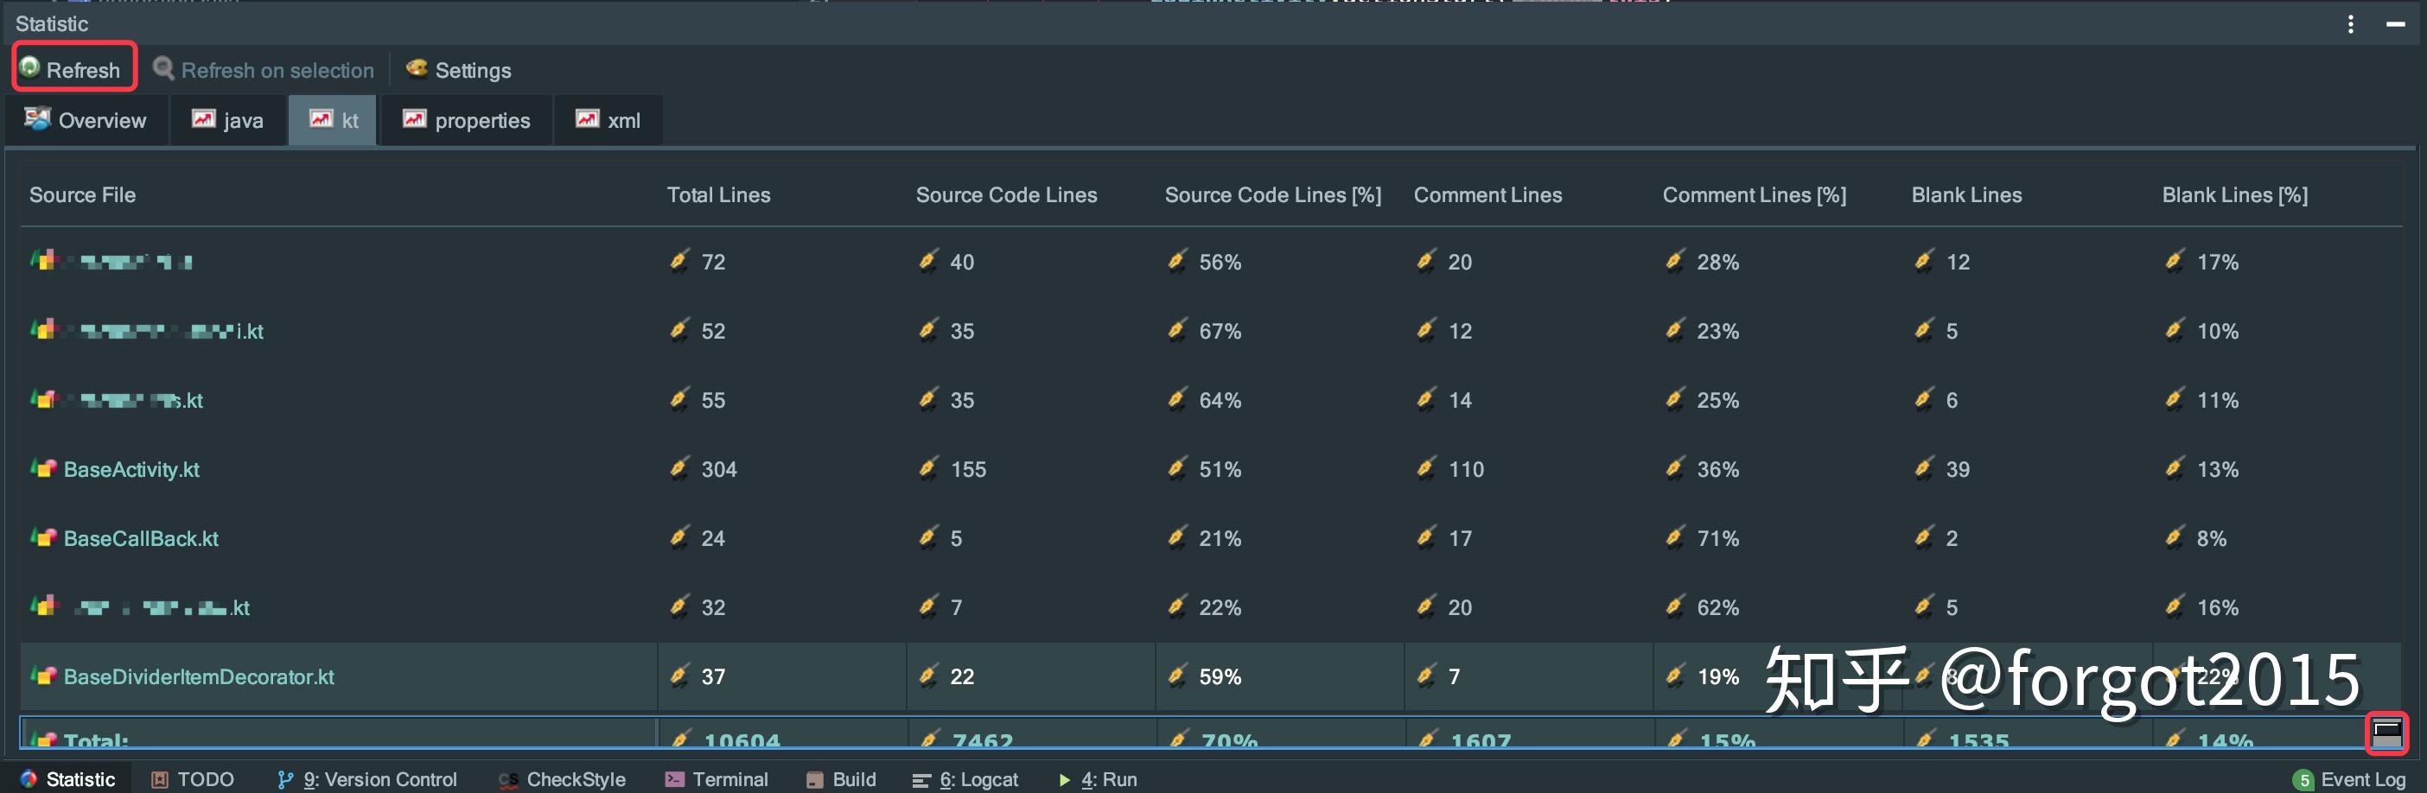The height and width of the screenshot is (793, 2427).
Task: Click the CheckStyle icon in bottom bar
Action: click(x=509, y=780)
